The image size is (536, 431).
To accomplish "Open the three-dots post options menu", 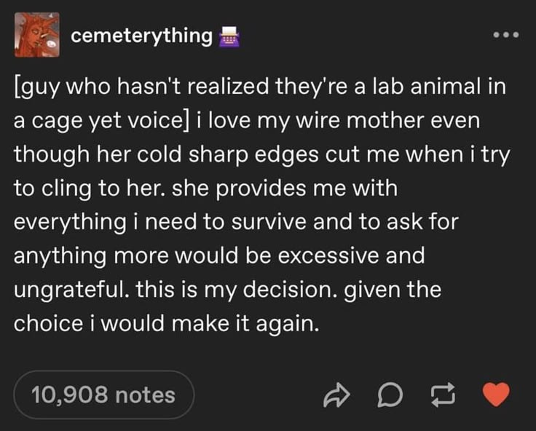I will (506, 34).
